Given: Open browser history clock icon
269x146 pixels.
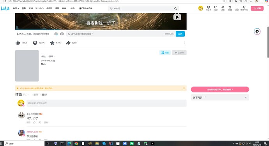Looking at the screenshot, I should click(246, 1).
